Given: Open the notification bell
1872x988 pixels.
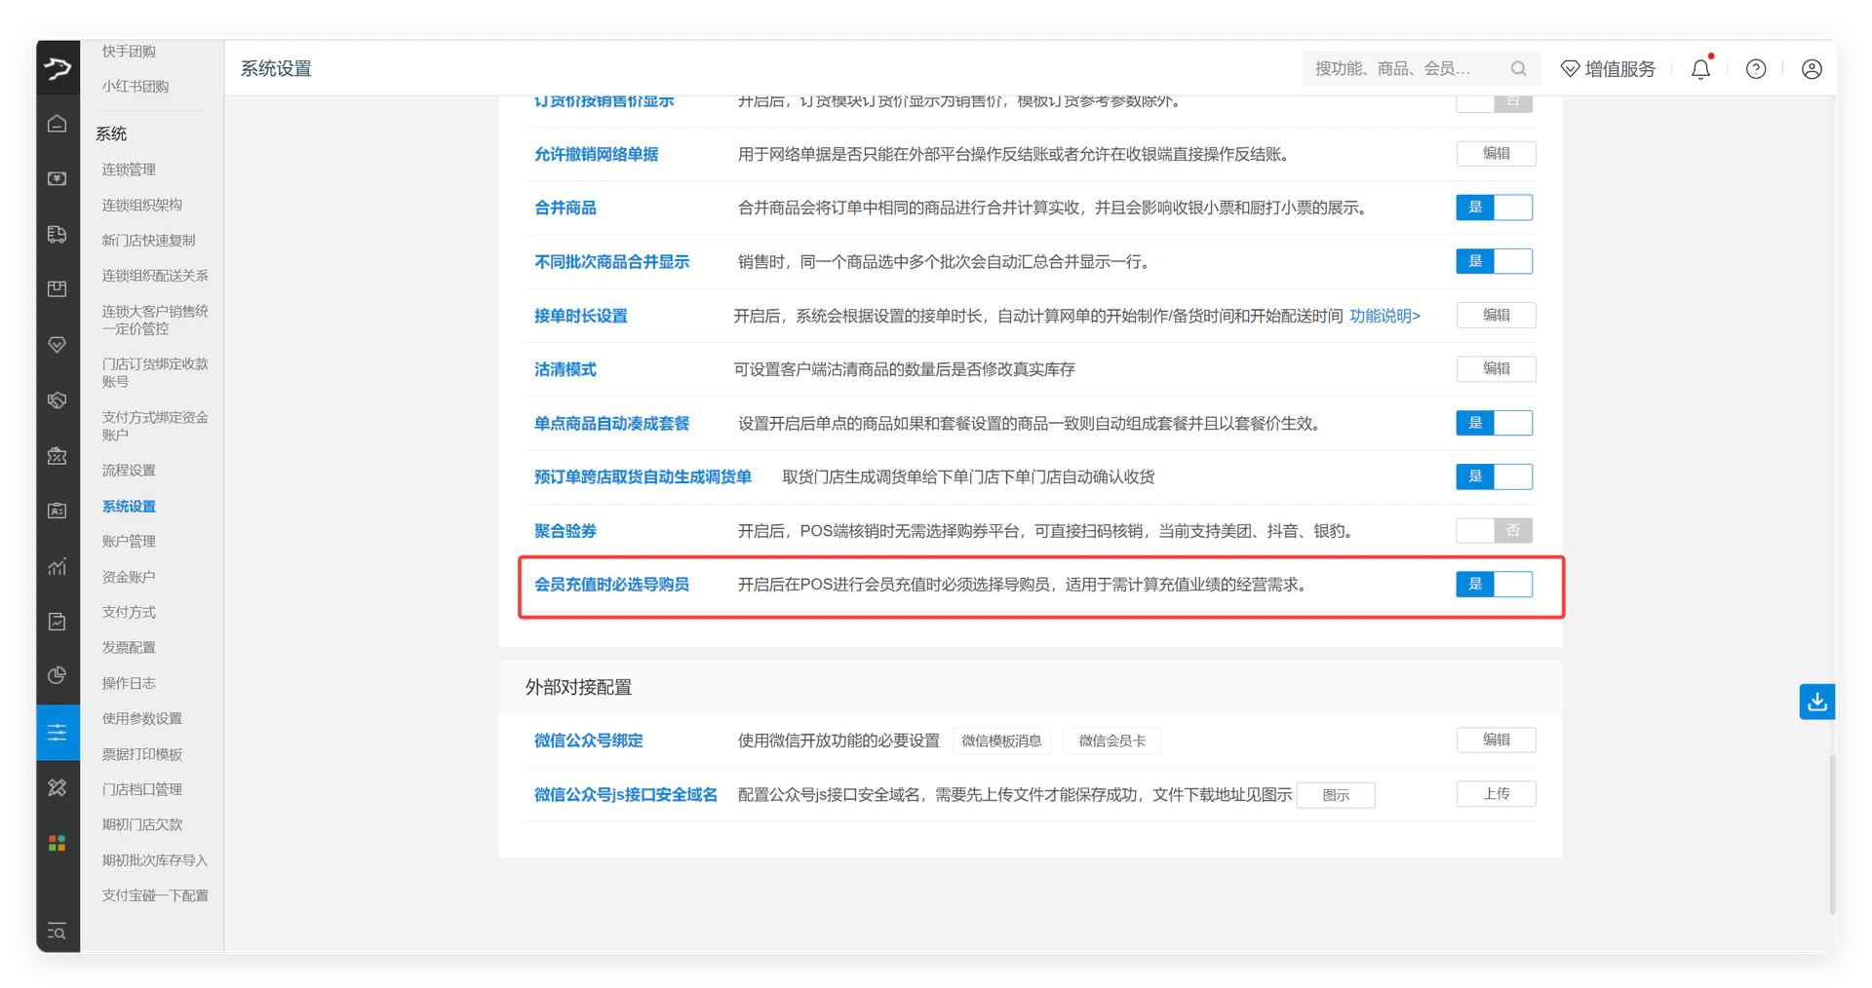Looking at the screenshot, I should [1700, 69].
